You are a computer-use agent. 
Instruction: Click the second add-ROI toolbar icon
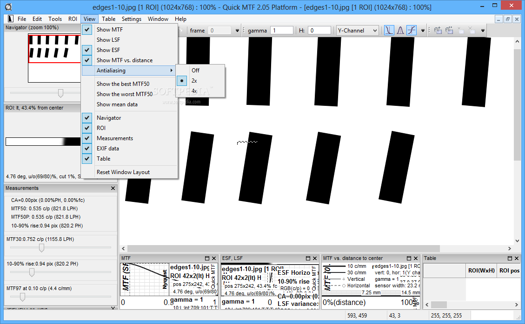449,31
